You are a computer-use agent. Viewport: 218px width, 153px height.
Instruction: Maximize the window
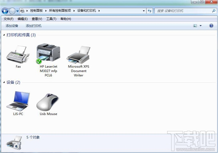[202, 2]
